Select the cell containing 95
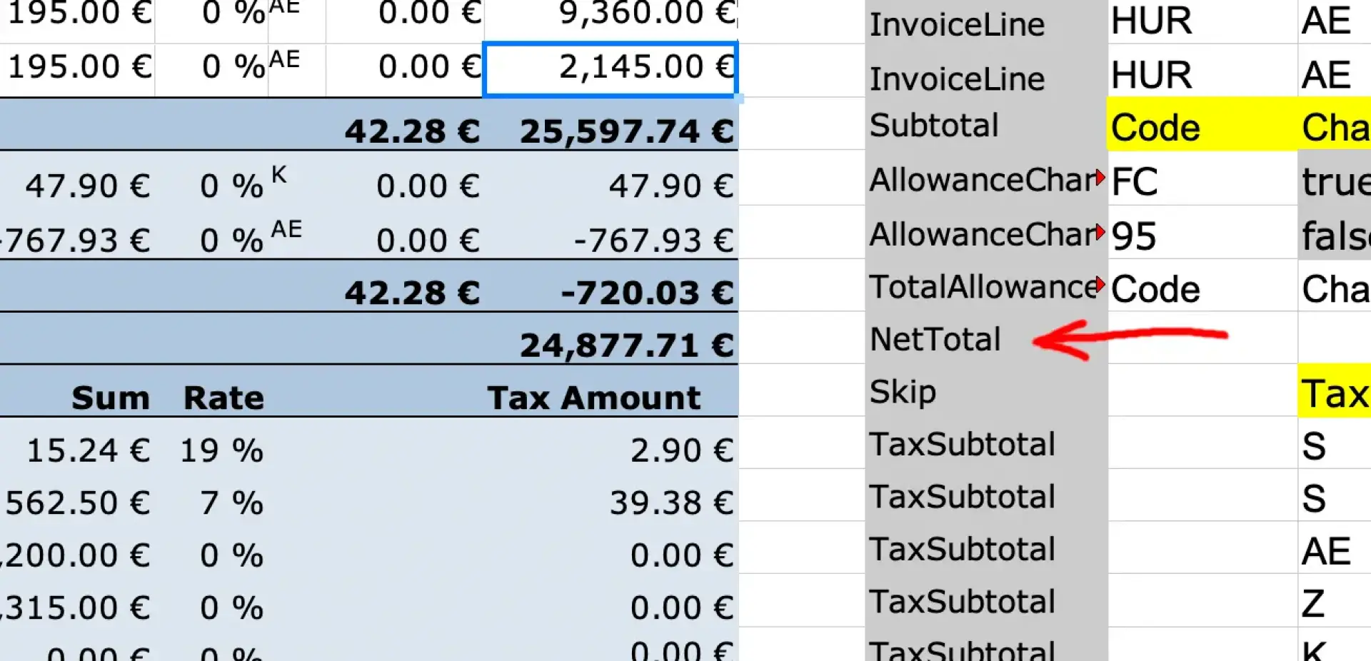This screenshot has width=1371, height=661. click(x=1202, y=232)
